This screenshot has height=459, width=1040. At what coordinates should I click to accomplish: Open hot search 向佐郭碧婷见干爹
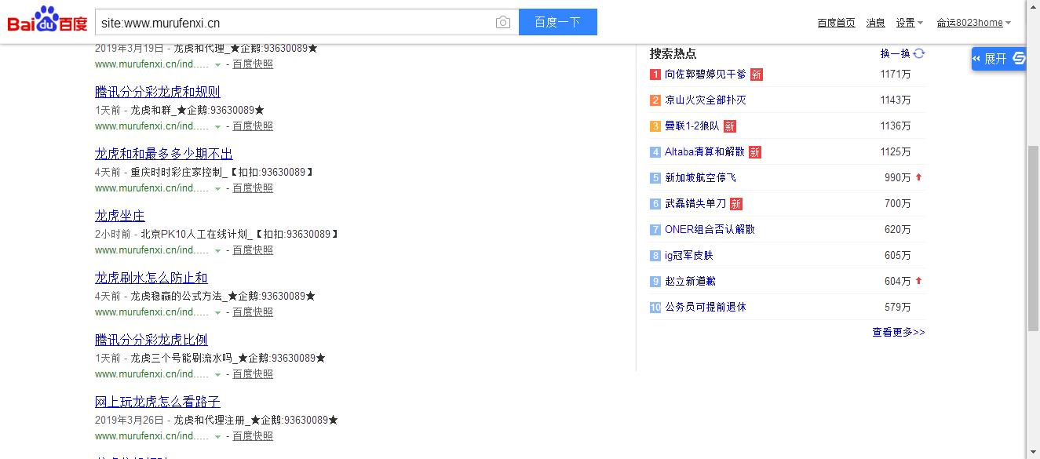click(706, 75)
